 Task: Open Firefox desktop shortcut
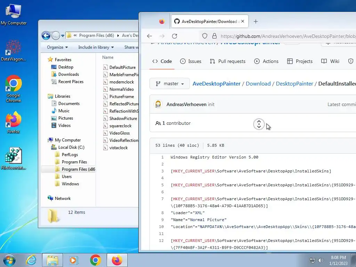(x=14, y=122)
